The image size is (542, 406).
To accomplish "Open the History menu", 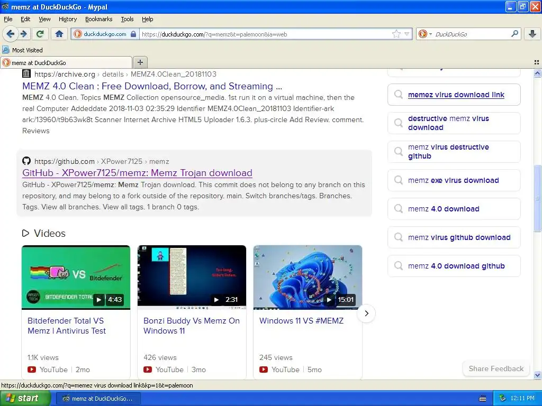I will tap(67, 19).
